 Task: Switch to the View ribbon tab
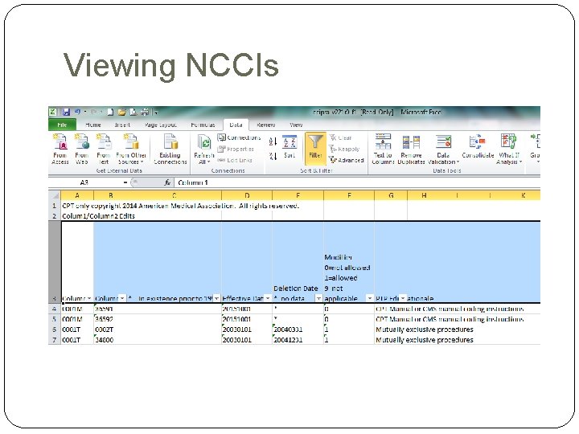(x=296, y=125)
